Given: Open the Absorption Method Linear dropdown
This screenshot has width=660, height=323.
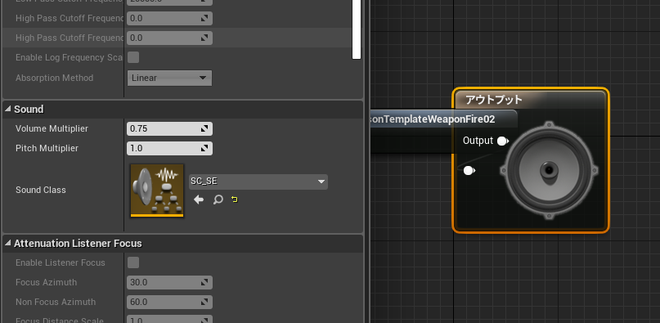Looking at the screenshot, I should 169,78.
